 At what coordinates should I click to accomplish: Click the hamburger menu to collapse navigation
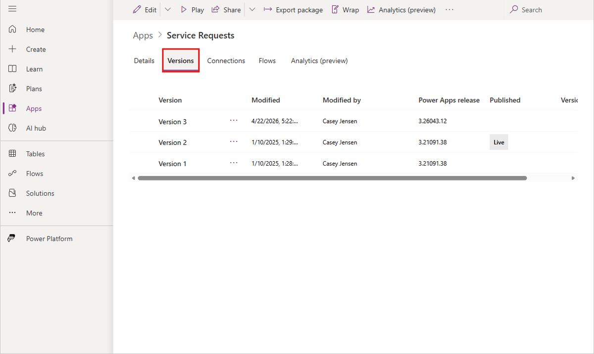(12, 8)
